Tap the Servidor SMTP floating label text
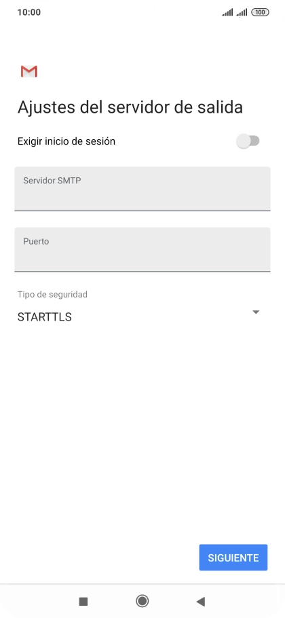This screenshot has width=285, height=618. click(x=52, y=181)
